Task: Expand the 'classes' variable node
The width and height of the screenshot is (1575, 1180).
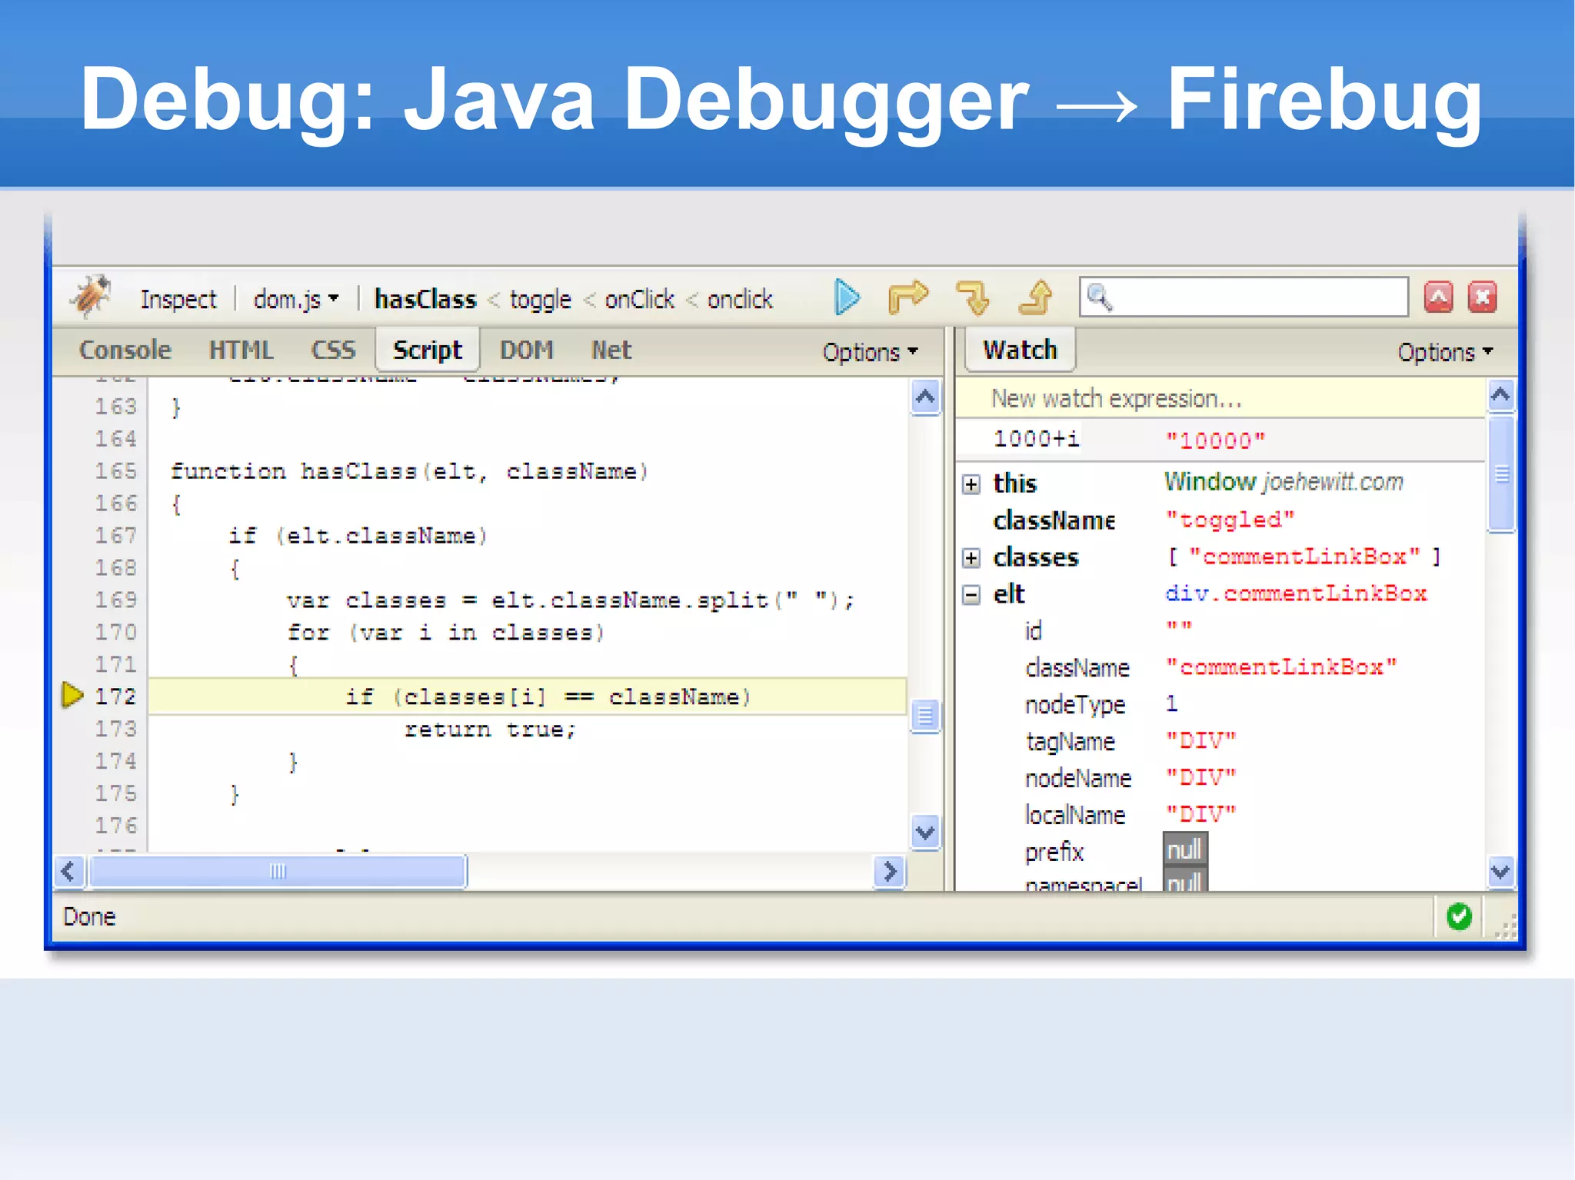Action: [971, 558]
